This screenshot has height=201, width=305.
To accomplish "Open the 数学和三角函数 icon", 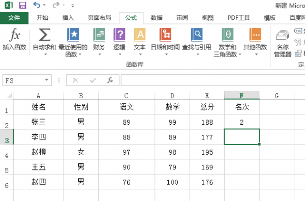I will tap(228, 35).
